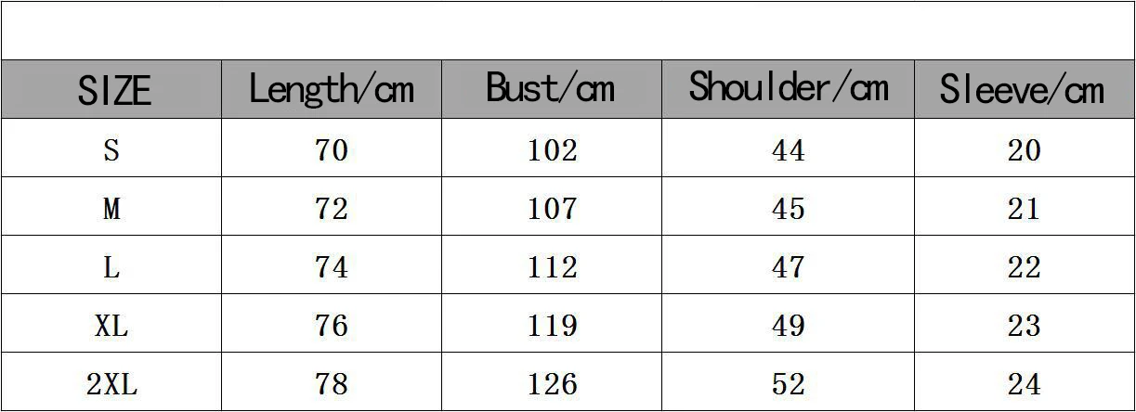
Task: Click the empty title row above headers
Action: click(x=568, y=31)
